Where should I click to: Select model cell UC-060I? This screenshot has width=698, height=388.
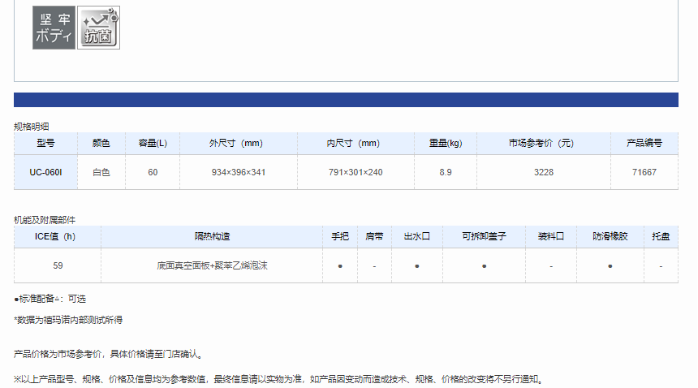[45, 172]
